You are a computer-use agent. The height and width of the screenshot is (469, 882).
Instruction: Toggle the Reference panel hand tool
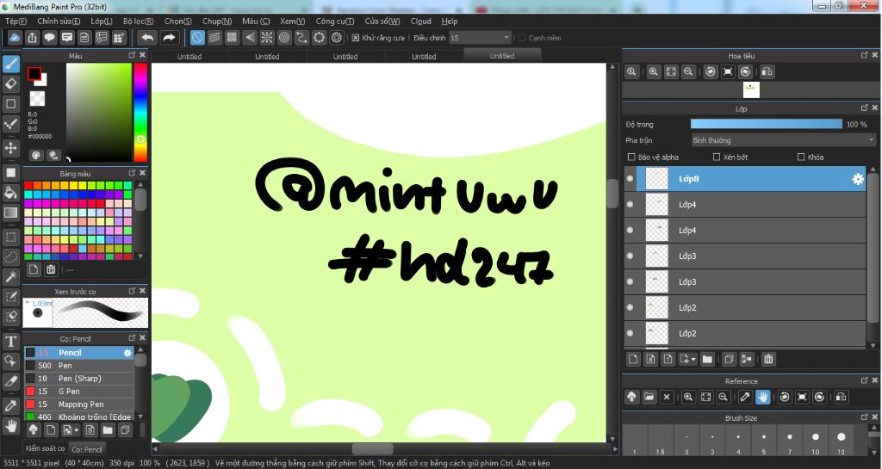click(x=763, y=397)
